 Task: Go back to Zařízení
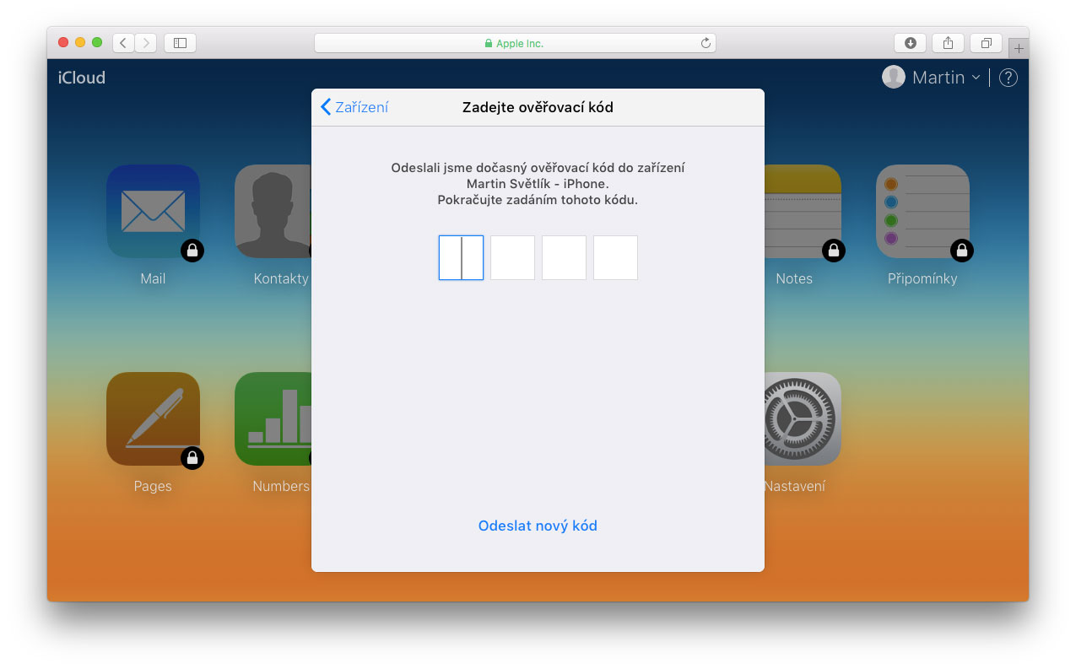coord(354,107)
